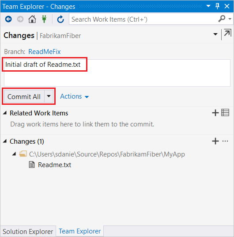234x237 pixels.
Task: Collapse the Related Work Items section
Action: 5,113
